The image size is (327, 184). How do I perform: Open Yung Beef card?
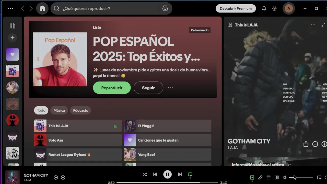tap(168, 154)
